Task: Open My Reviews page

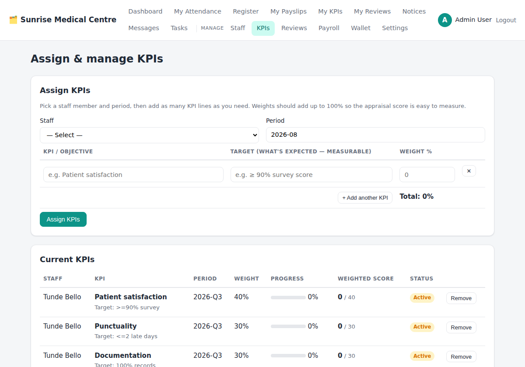Action: point(372,11)
